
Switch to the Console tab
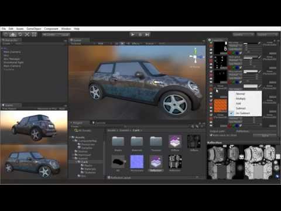tap(99, 123)
